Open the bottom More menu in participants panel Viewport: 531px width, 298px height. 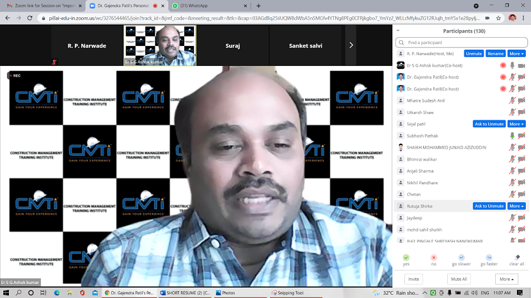tap(507, 279)
